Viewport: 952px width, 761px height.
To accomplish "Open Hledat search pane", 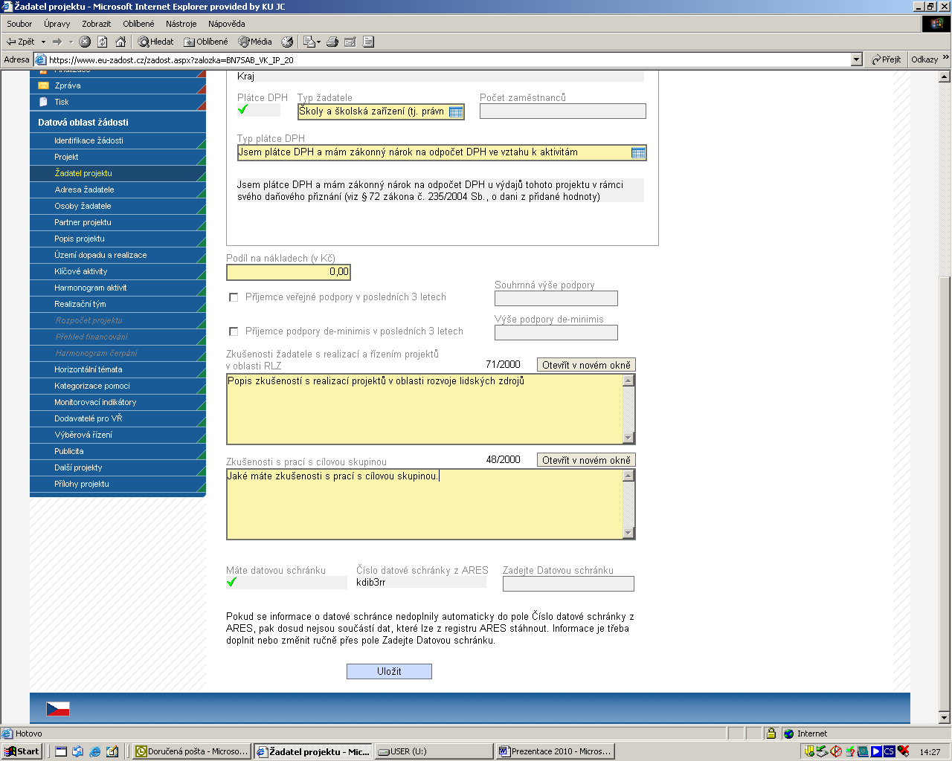I will click(x=155, y=42).
